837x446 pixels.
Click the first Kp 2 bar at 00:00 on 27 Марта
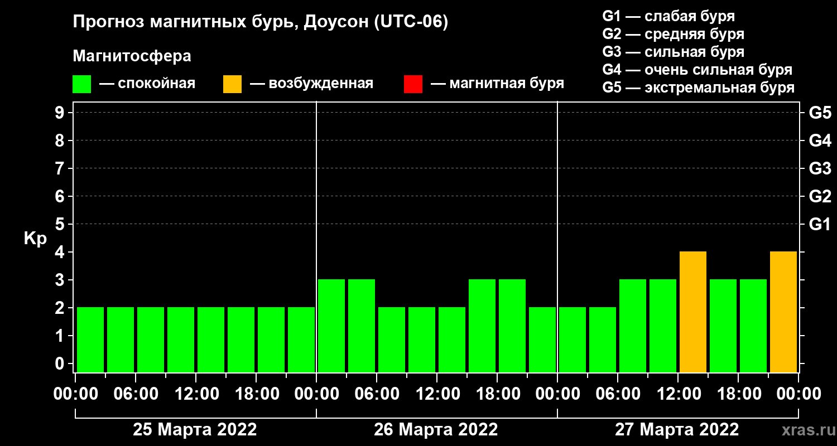[573, 340]
